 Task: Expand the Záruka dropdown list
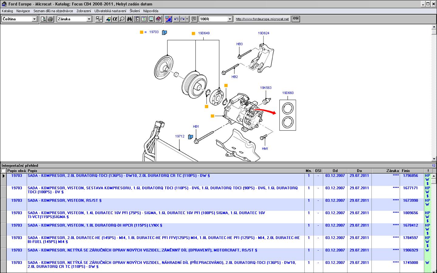89,19
